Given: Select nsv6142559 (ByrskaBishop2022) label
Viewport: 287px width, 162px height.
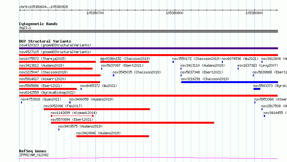Looking at the screenshot, I should coord(47,92).
